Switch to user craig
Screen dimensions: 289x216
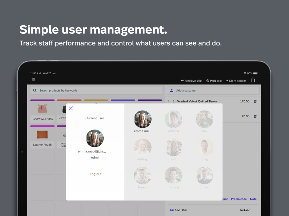[204, 147]
